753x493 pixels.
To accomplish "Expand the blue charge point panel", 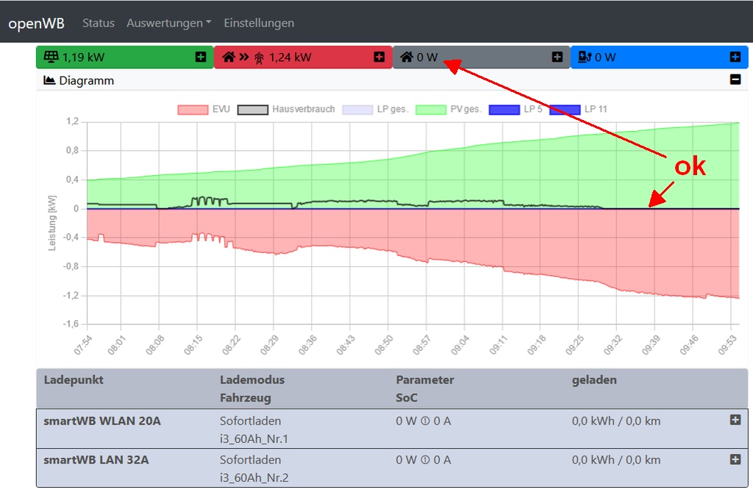I will click(x=735, y=57).
